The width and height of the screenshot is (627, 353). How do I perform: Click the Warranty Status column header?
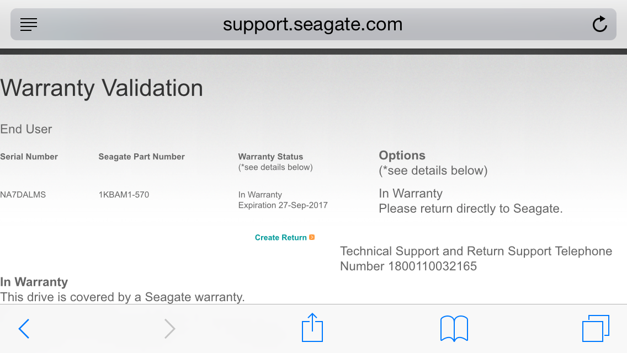(x=270, y=157)
